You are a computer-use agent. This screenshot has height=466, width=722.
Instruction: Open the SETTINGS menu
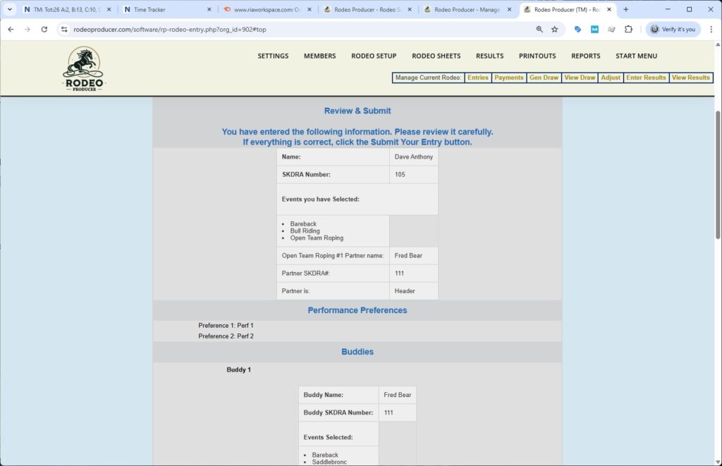coord(273,56)
